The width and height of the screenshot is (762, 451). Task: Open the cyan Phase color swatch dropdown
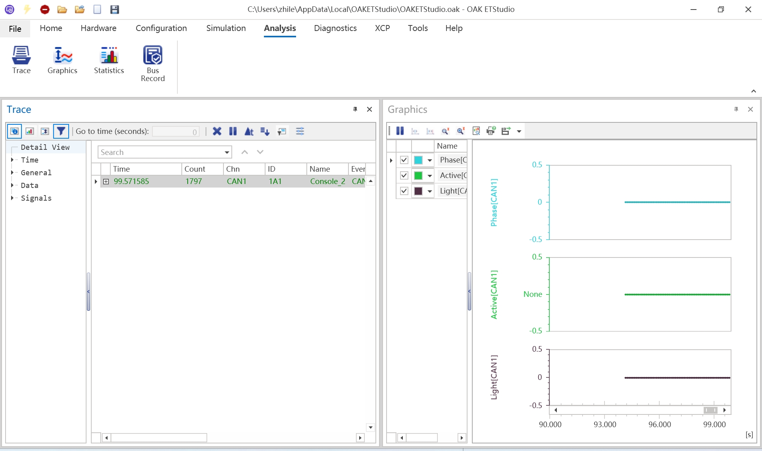[x=429, y=160]
